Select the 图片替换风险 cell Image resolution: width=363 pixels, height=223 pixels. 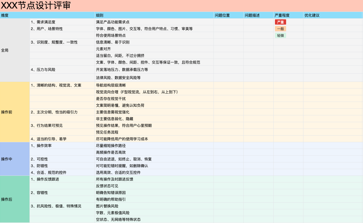(x=154, y=206)
